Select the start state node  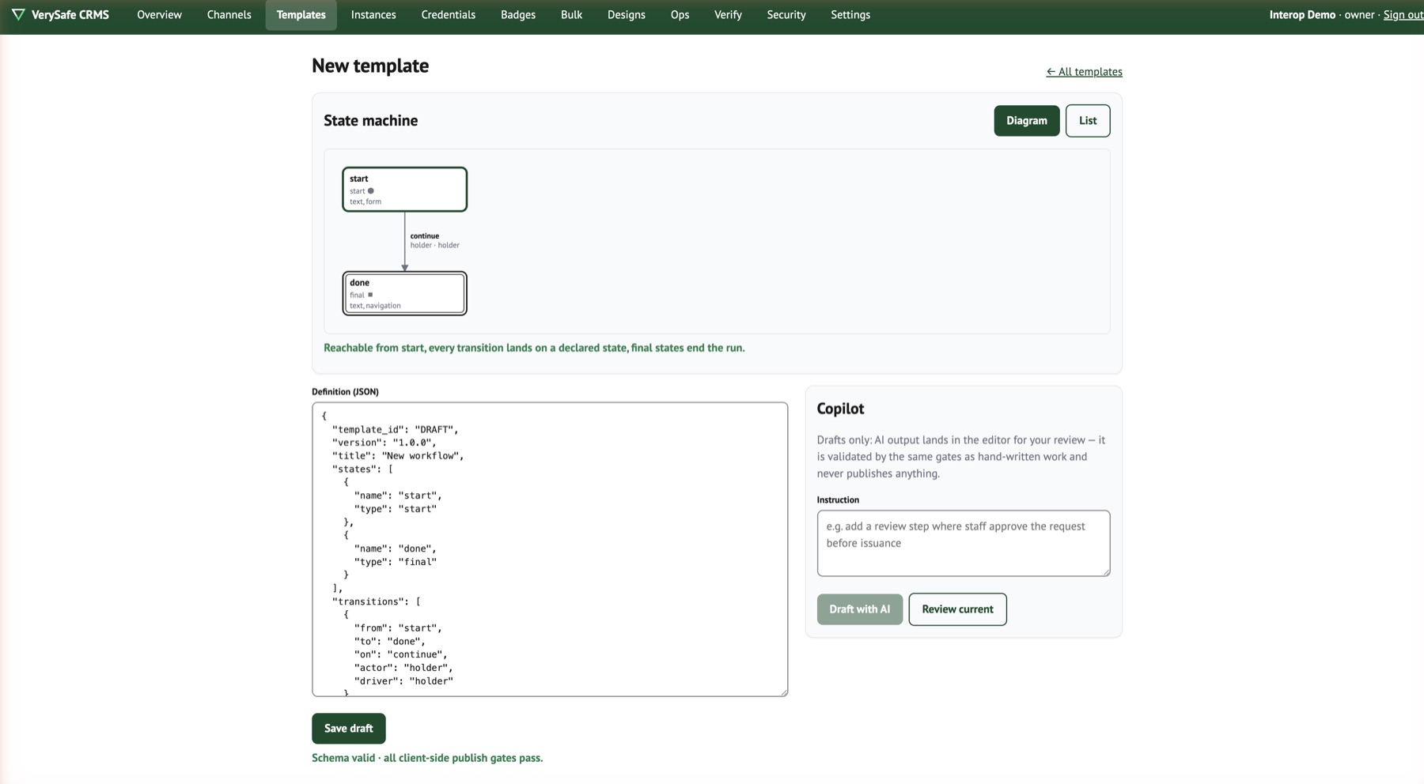point(404,189)
